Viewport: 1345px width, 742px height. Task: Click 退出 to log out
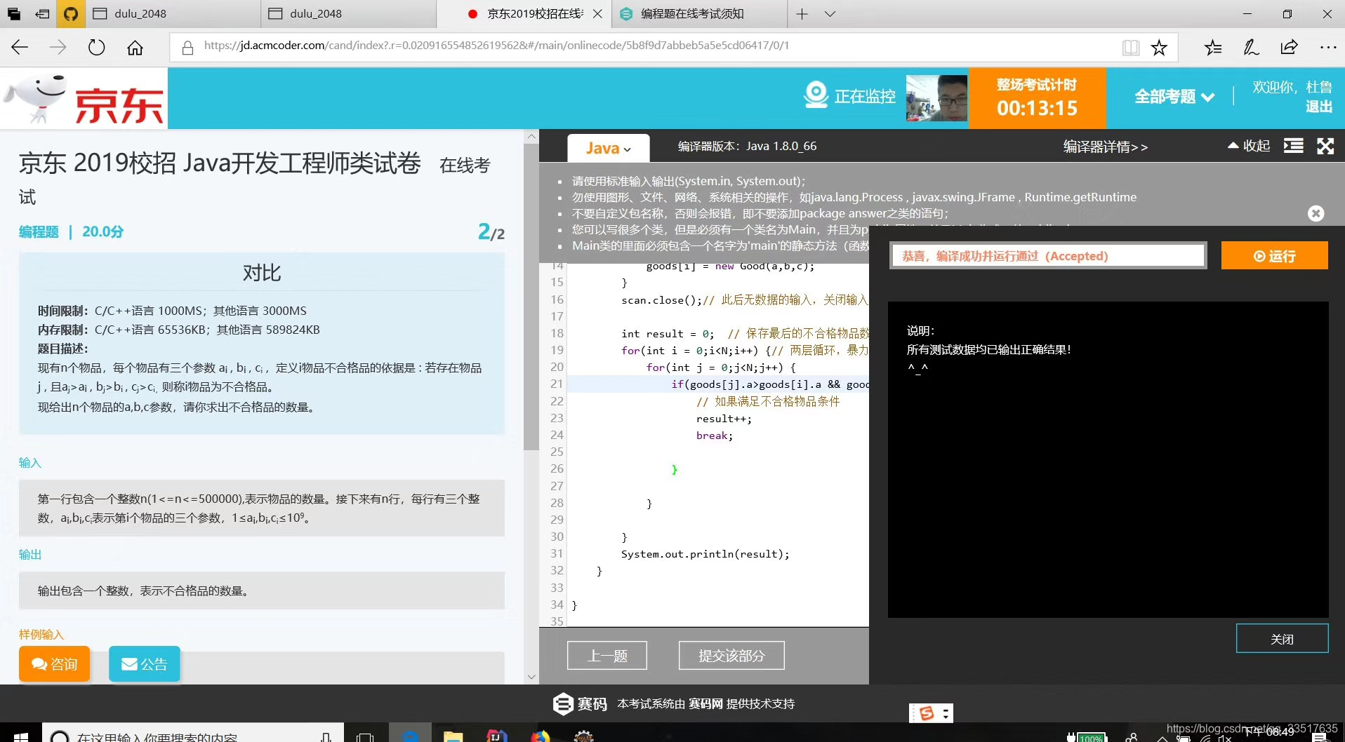click(1319, 107)
